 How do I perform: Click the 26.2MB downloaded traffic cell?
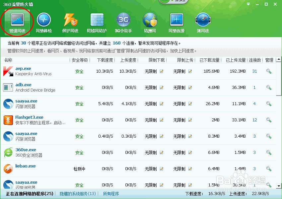(213, 104)
